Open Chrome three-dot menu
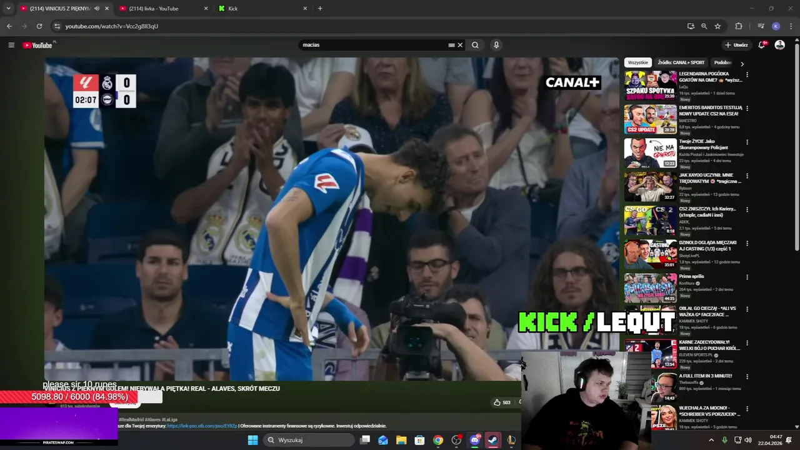Image resolution: width=800 pixels, height=450 pixels. (x=791, y=26)
